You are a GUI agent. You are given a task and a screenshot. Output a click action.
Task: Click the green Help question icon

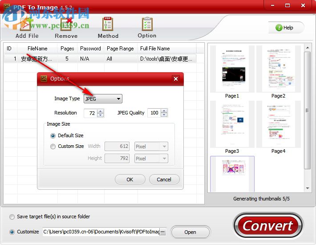coord(279,28)
